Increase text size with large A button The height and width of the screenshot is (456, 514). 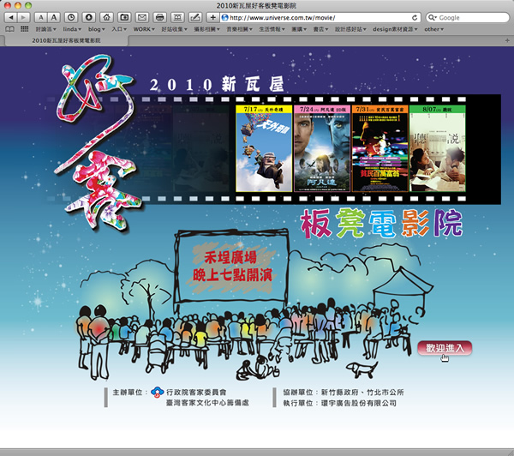coord(54,17)
